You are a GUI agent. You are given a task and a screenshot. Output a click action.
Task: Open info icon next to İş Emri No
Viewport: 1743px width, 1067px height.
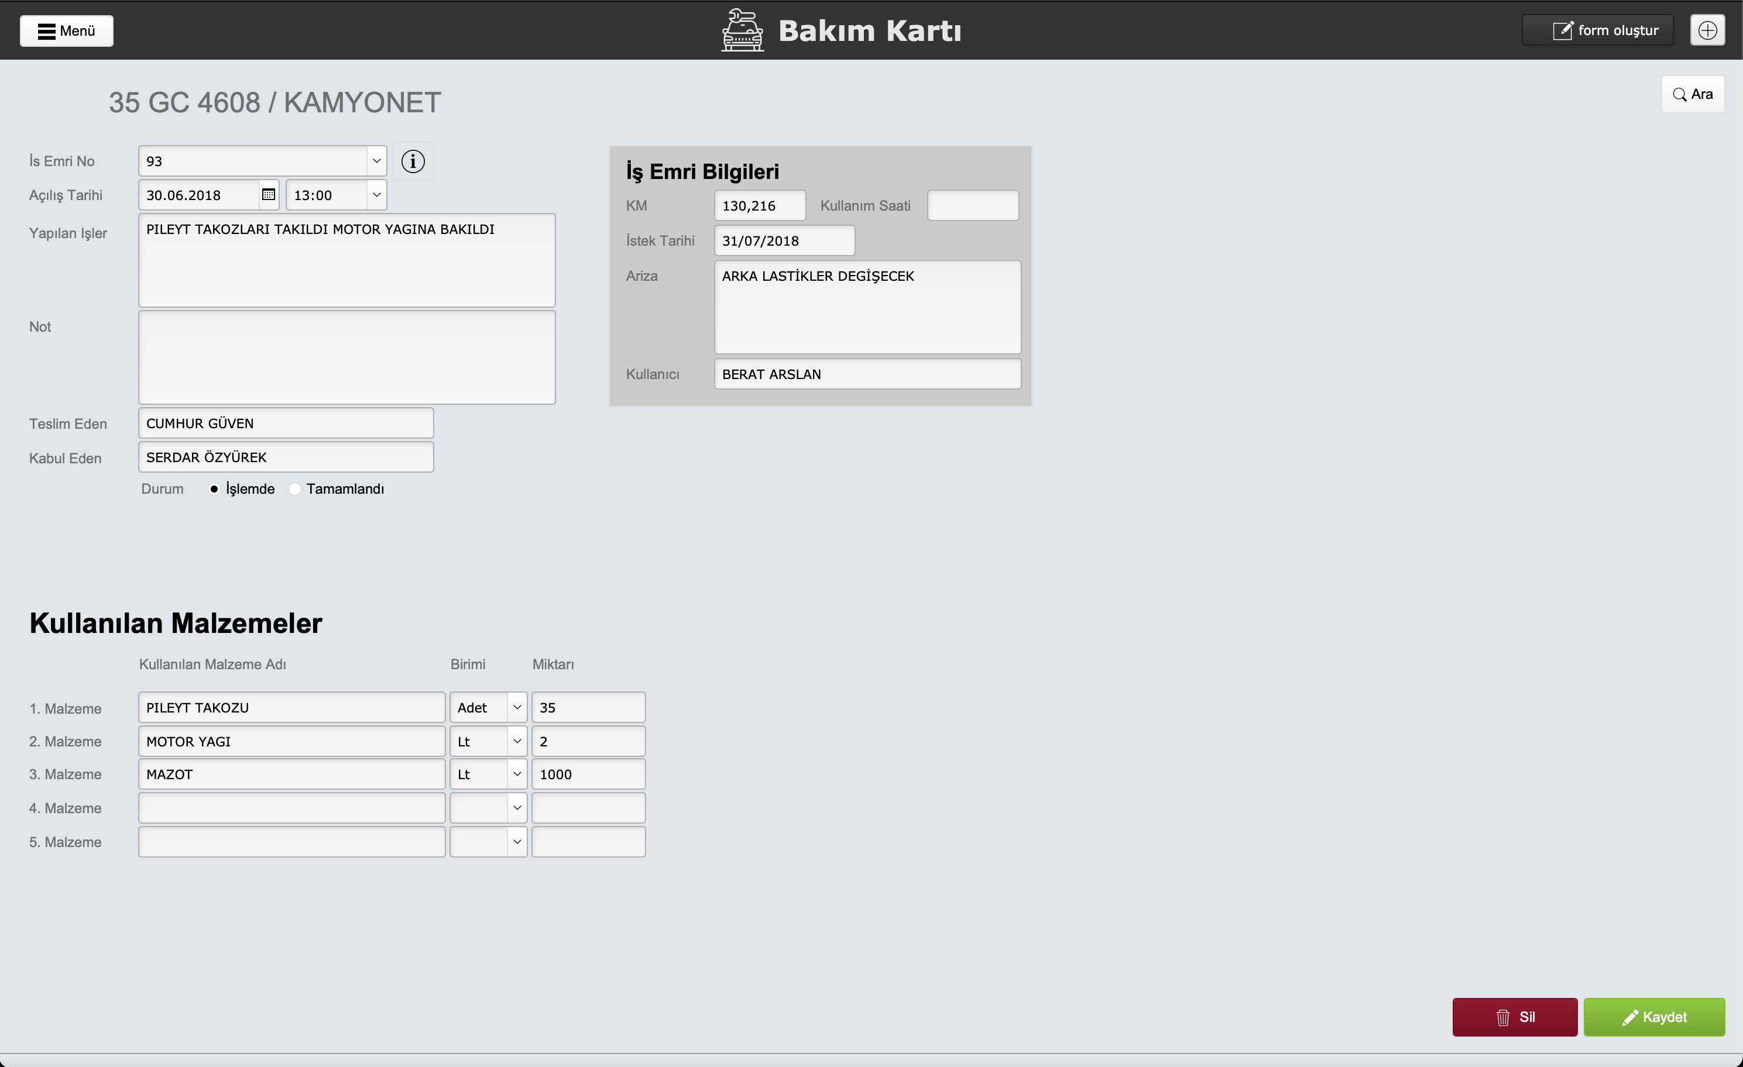click(413, 161)
